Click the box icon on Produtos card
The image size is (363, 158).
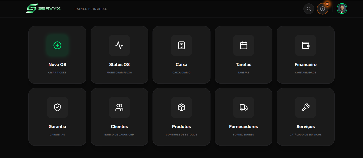(181, 107)
